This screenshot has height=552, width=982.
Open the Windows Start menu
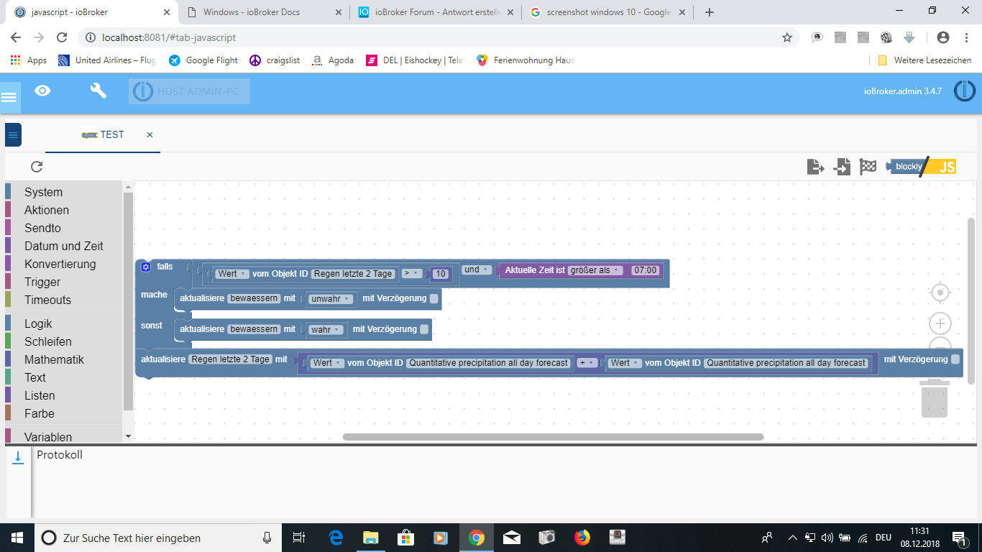click(17, 537)
